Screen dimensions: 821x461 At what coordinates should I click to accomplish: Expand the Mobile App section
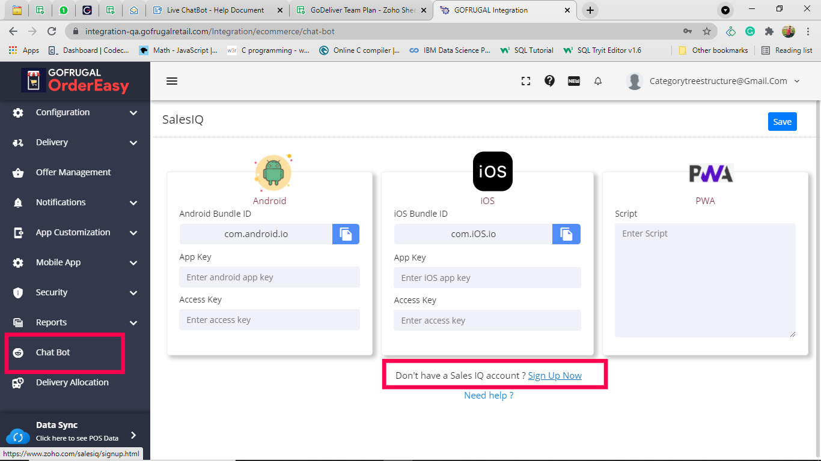coord(75,262)
